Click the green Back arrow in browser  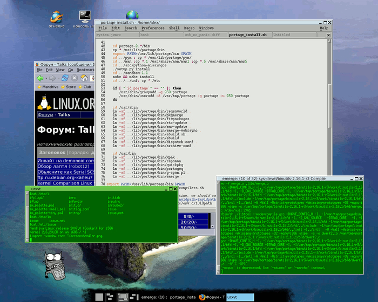40,78
